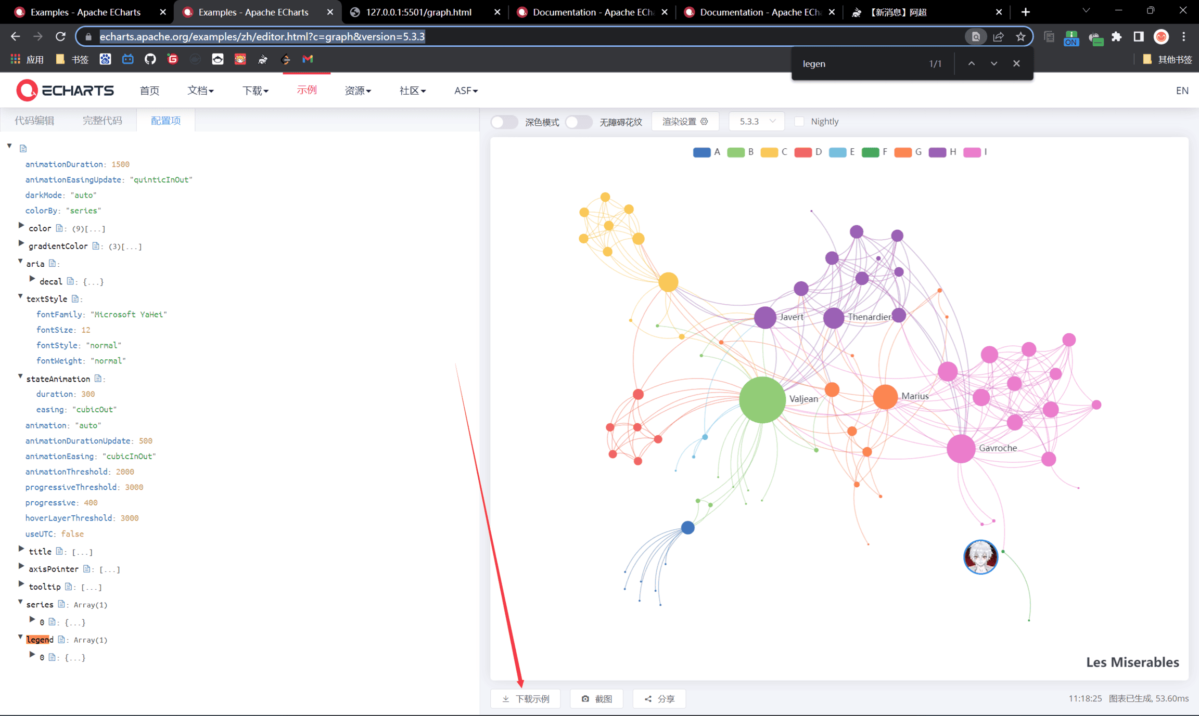Click the 下载示例 download button
Image resolution: width=1199 pixels, height=716 pixels.
coord(526,699)
